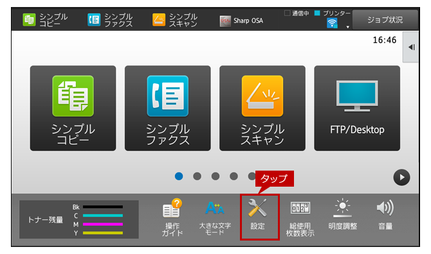Viewport: 431px width, 254px height.
Task: Tap the yellow Y toner bar
Action: click(x=103, y=233)
